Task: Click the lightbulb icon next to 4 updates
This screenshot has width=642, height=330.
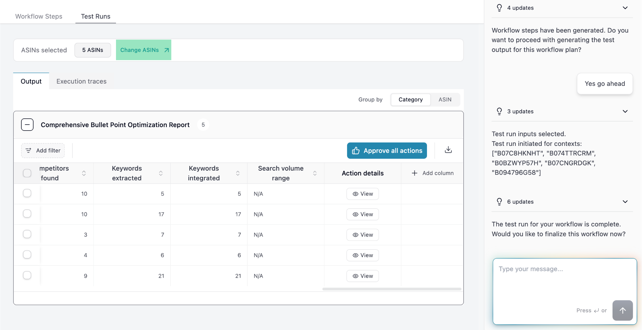Action: click(x=499, y=8)
